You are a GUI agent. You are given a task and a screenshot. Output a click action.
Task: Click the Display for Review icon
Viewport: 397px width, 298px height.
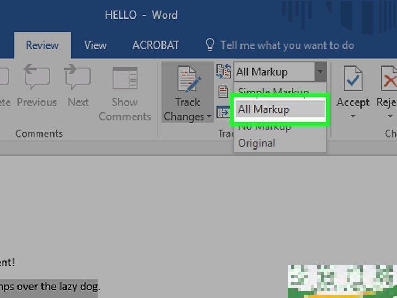pos(224,71)
